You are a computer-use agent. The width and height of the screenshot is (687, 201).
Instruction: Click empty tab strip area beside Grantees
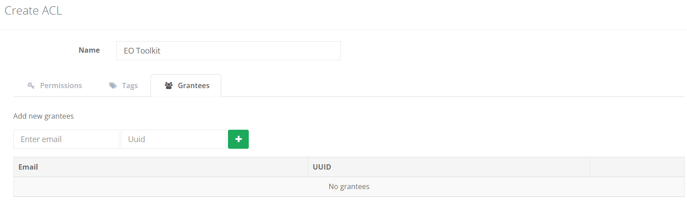[x=452, y=85]
